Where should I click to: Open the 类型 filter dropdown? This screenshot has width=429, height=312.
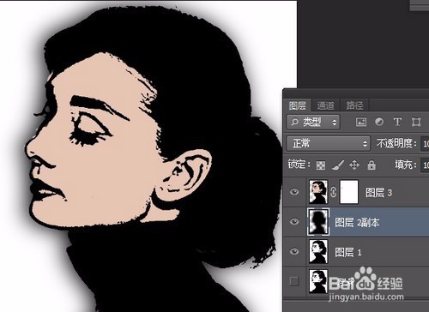click(x=313, y=123)
